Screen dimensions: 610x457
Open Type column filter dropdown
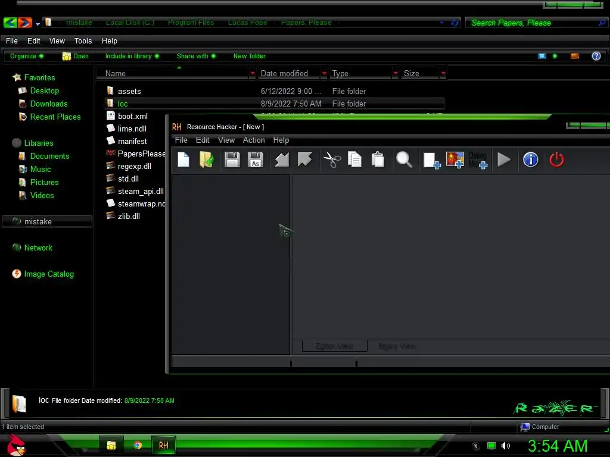(396, 73)
